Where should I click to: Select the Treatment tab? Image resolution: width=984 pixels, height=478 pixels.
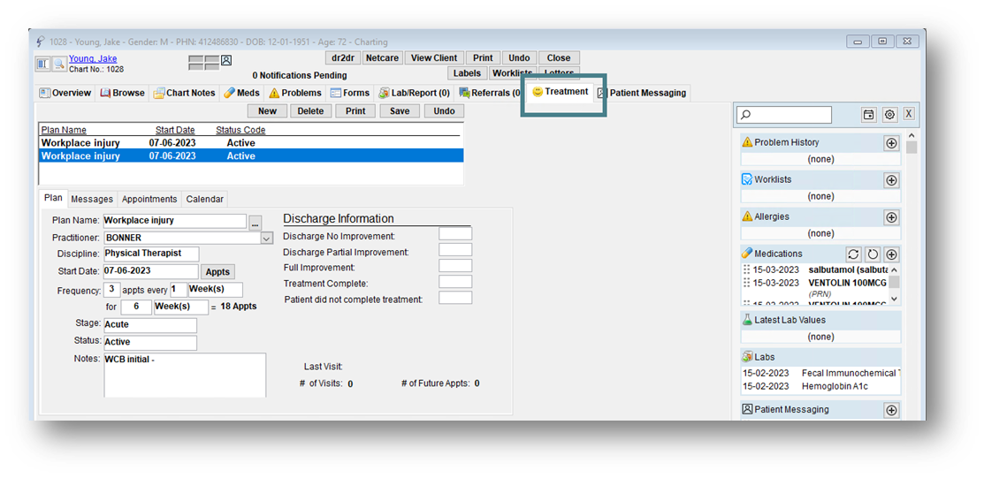[x=561, y=92]
